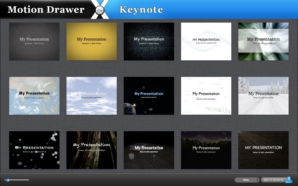
Task: Open the Wide aspect ratio dropdown
Action: pos(247,180)
